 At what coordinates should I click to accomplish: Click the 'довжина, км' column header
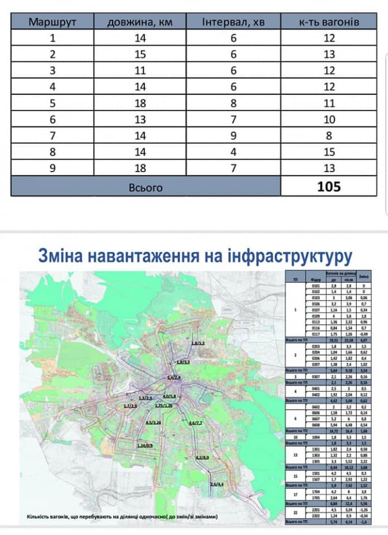pos(139,22)
